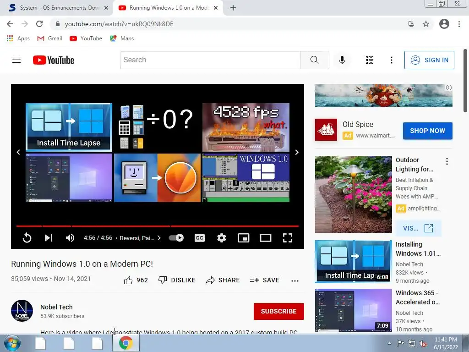Show hidden system tray icons
Screen dimensions: 469x352
point(389,343)
